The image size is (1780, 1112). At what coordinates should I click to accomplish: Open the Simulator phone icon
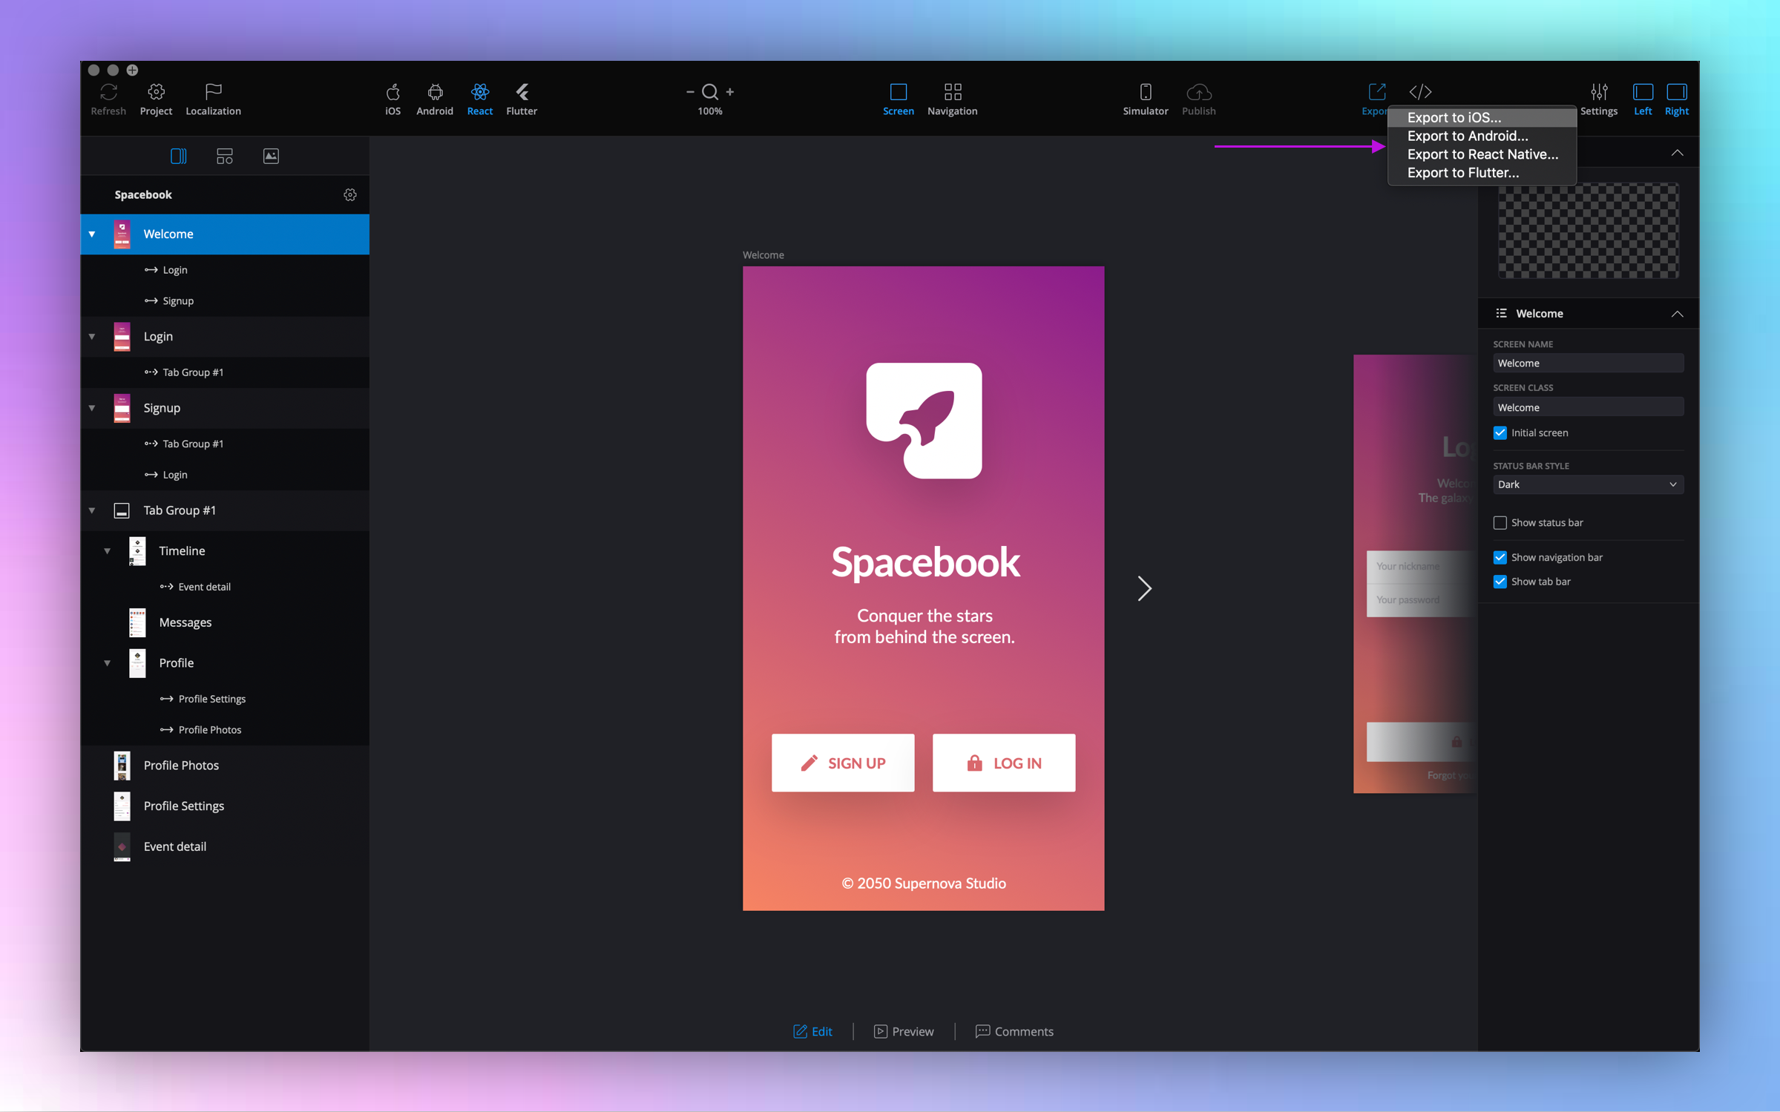click(x=1145, y=92)
